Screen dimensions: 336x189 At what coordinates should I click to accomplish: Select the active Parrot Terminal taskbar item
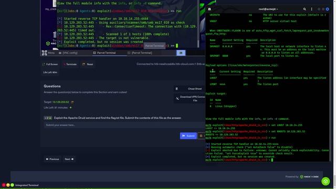click(x=104, y=52)
